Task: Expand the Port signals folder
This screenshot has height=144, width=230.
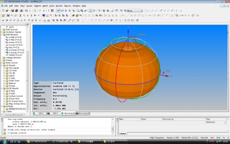Action: (x=4, y=68)
